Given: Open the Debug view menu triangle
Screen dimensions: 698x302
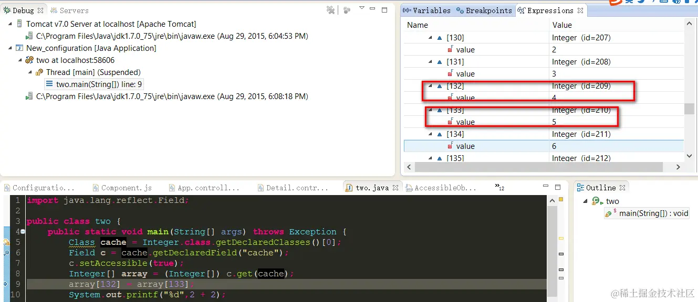Looking at the screenshot, I should point(362,8).
